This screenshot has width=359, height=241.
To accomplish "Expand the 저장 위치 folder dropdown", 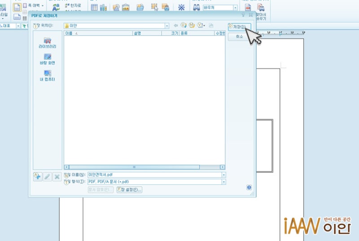I will (x=167, y=26).
